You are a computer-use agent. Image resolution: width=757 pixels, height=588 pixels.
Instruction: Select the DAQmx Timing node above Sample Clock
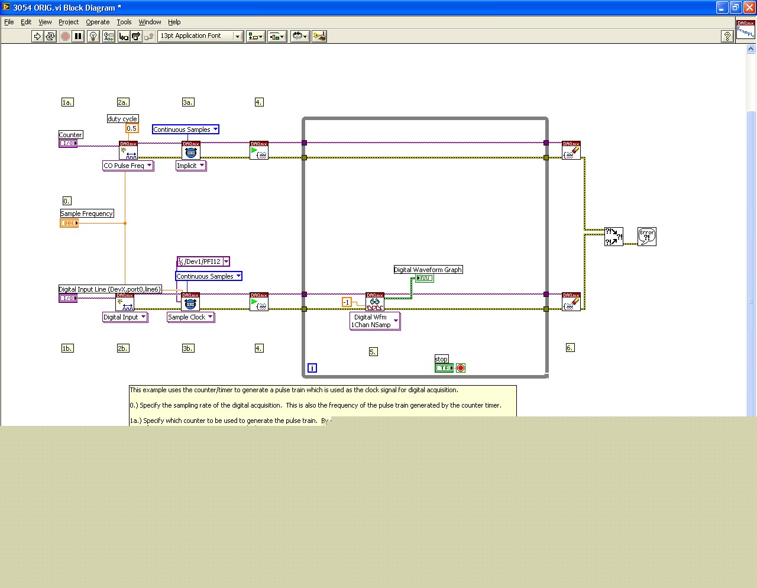tap(190, 302)
